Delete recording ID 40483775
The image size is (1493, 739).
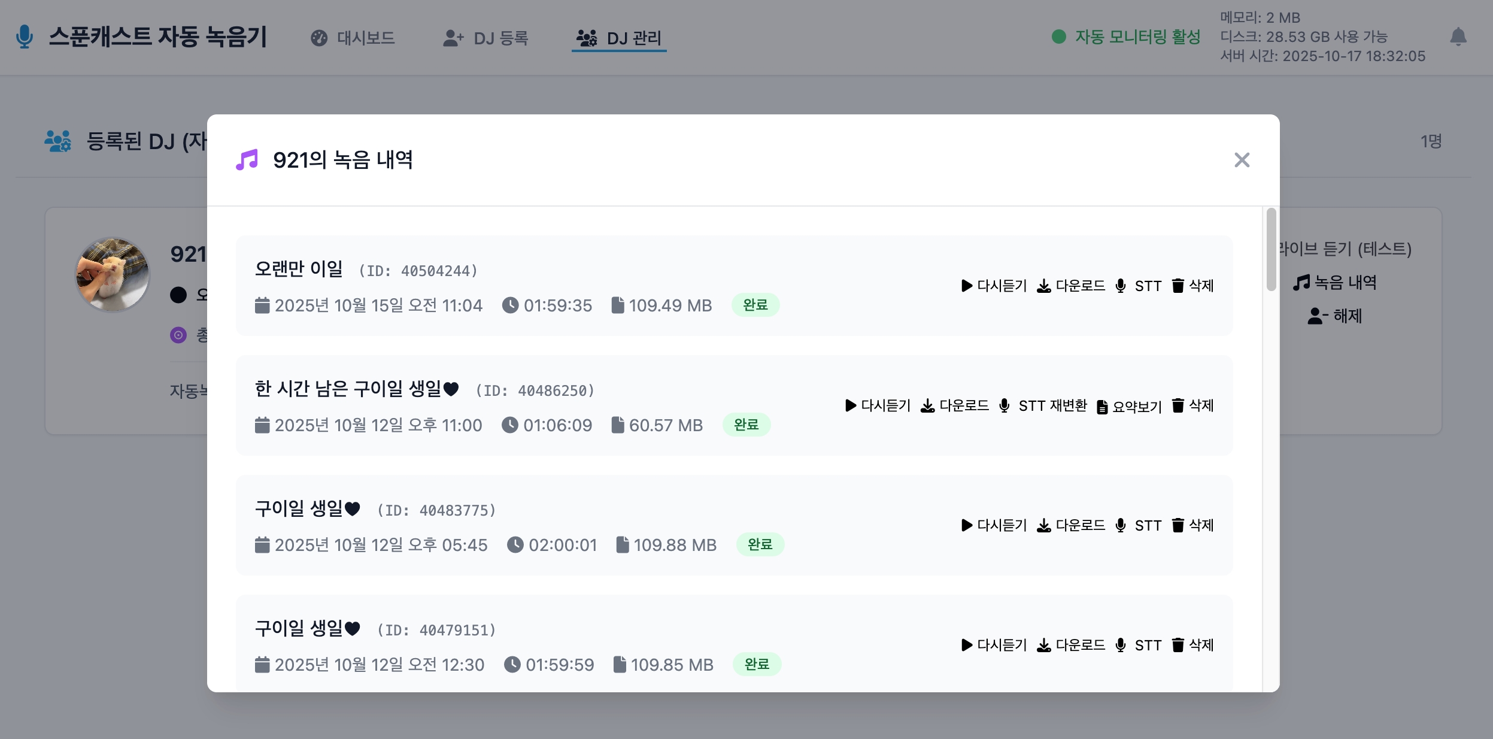[1193, 525]
